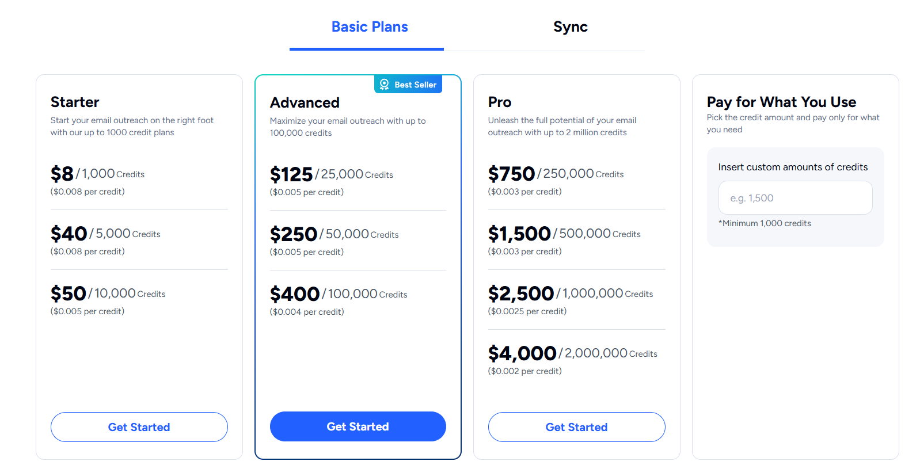
Task: Click the Best Seller ribbon icon
Action: click(383, 84)
